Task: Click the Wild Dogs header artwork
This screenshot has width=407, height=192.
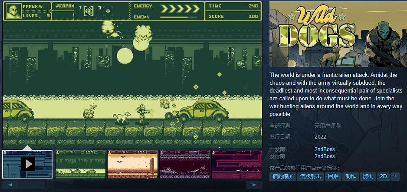Action: coord(338,34)
